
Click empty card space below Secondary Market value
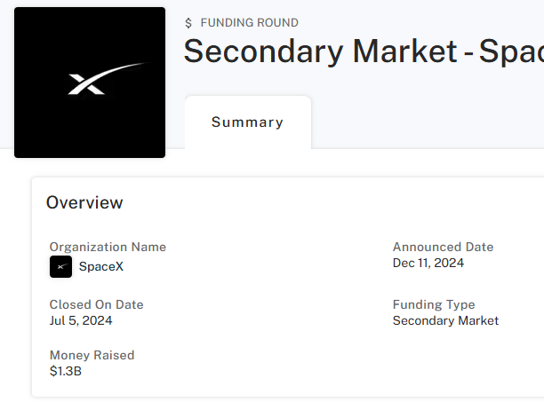click(x=444, y=364)
